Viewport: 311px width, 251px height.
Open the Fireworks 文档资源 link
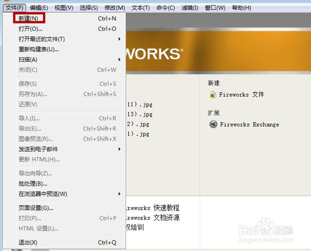click(152, 218)
